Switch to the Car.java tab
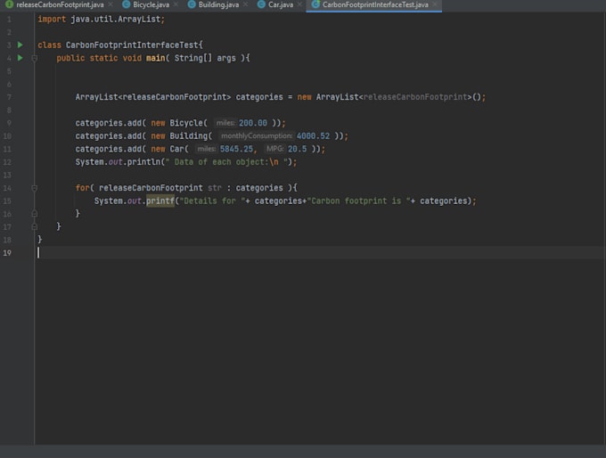 (x=281, y=4)
